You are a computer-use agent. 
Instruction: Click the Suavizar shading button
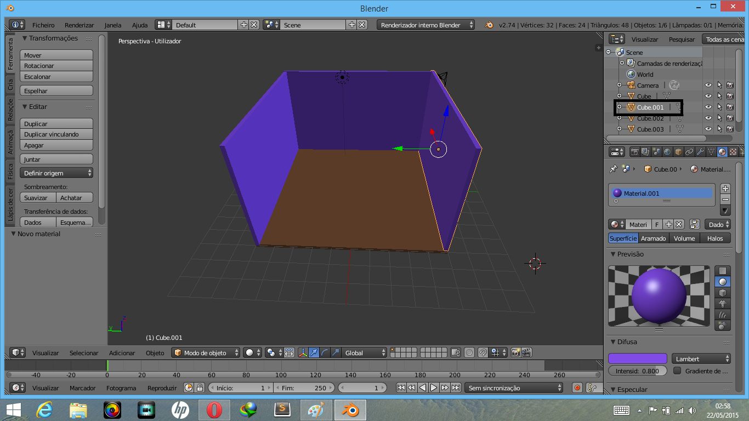coord(38,198)
